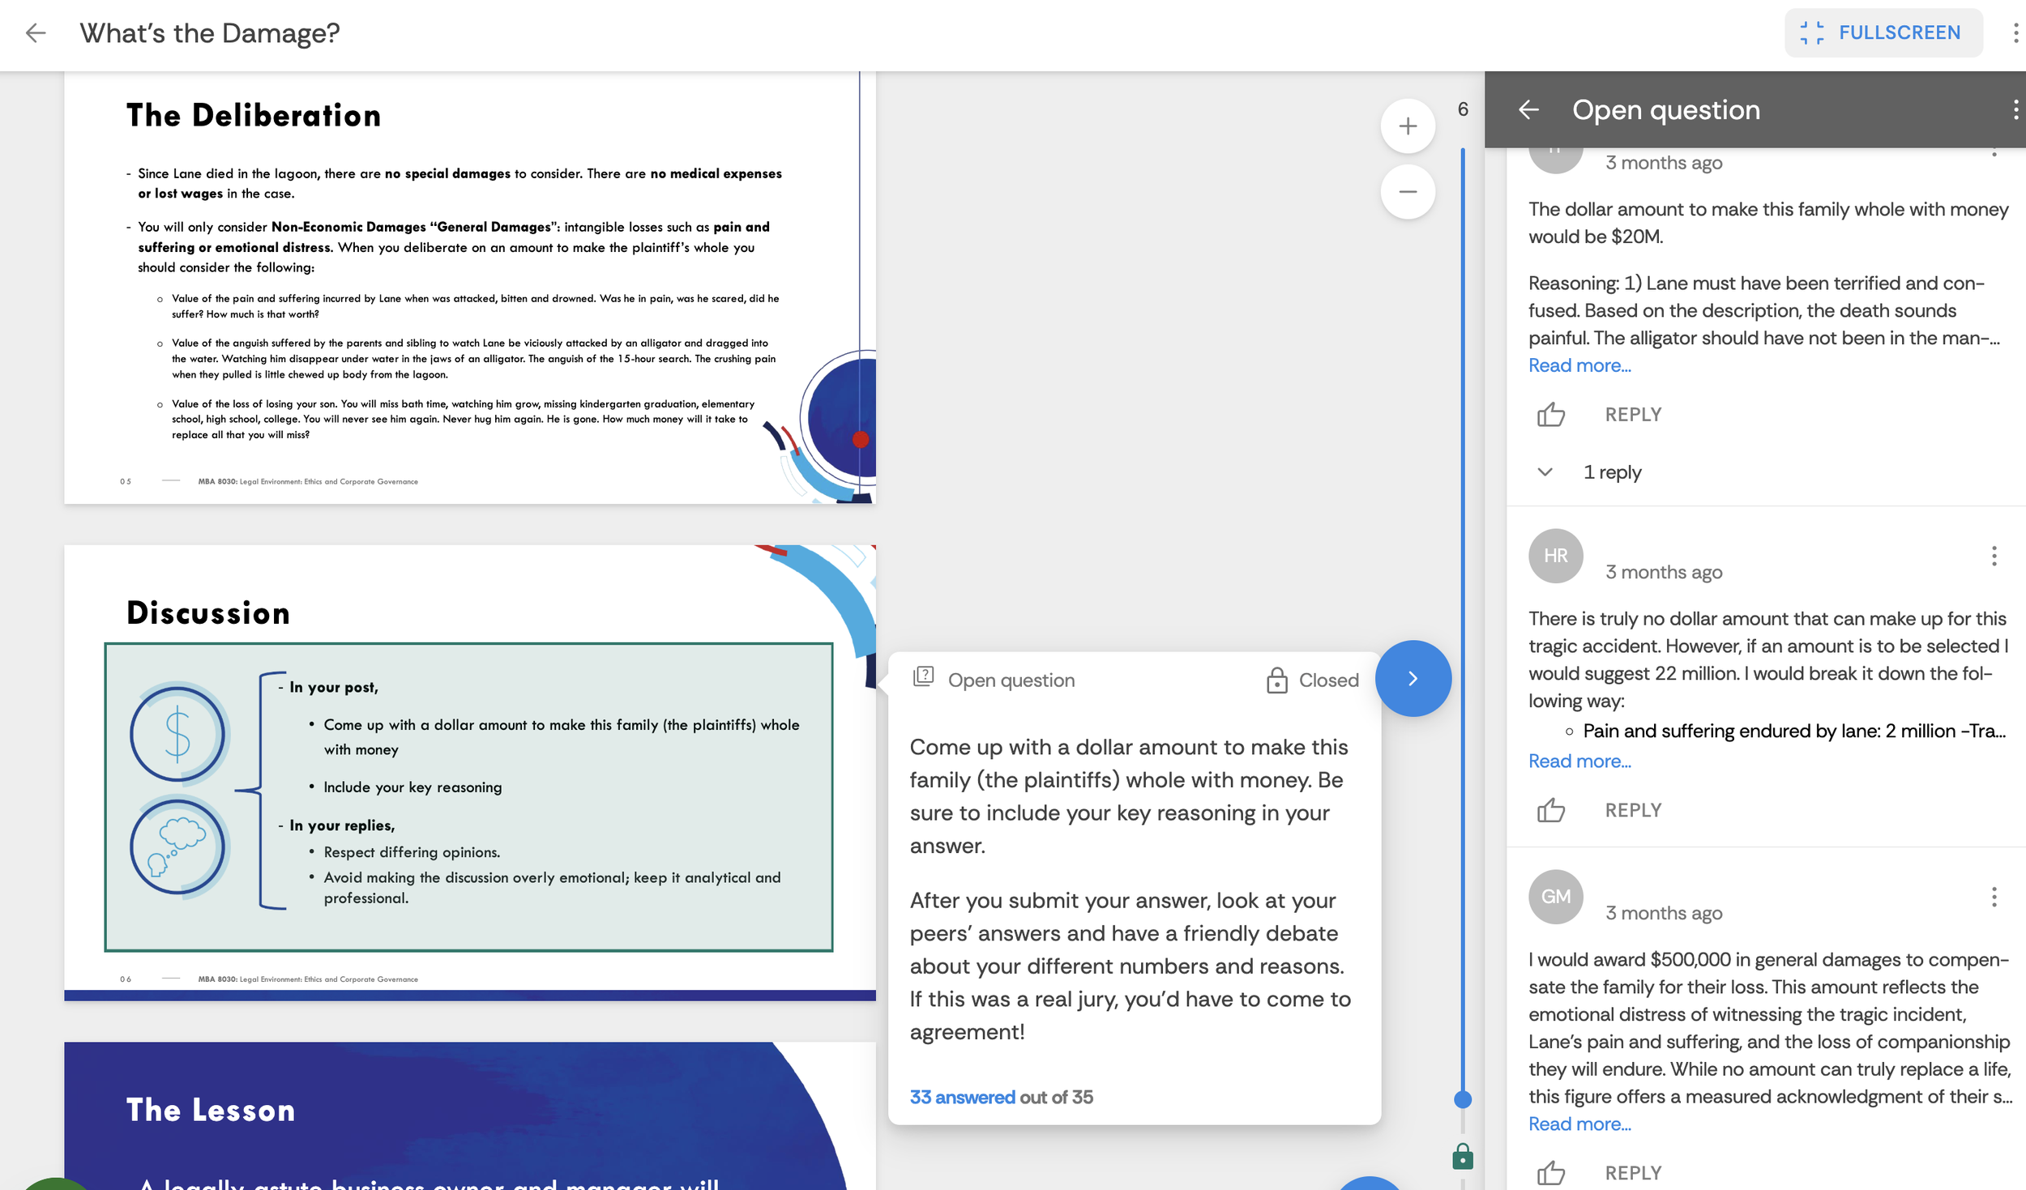Click the blue next arrow button

(x=1413, y=679)
